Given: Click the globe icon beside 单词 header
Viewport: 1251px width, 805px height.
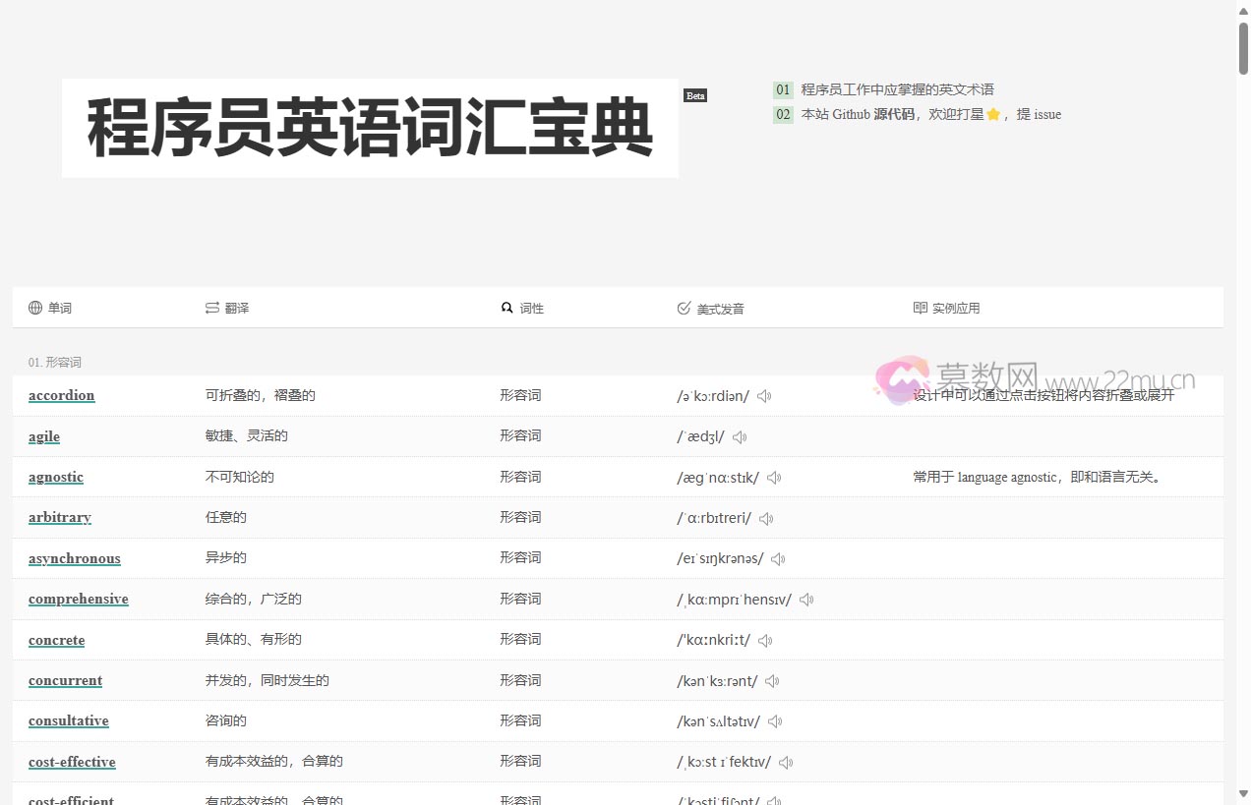Looking at the screenshot, I should point(34,308).
